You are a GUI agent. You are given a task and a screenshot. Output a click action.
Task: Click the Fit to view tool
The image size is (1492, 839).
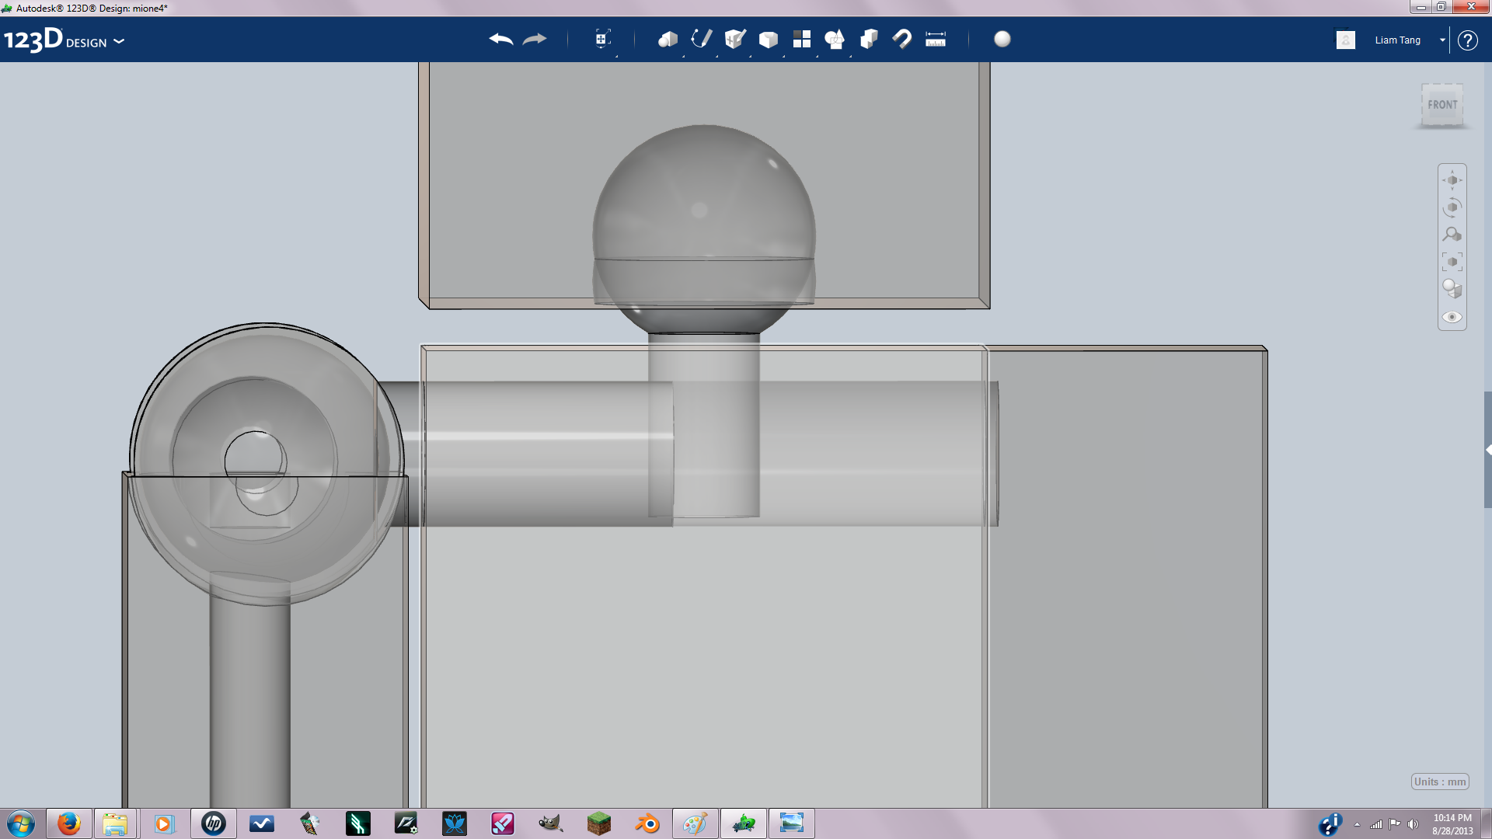[1452, 262]
